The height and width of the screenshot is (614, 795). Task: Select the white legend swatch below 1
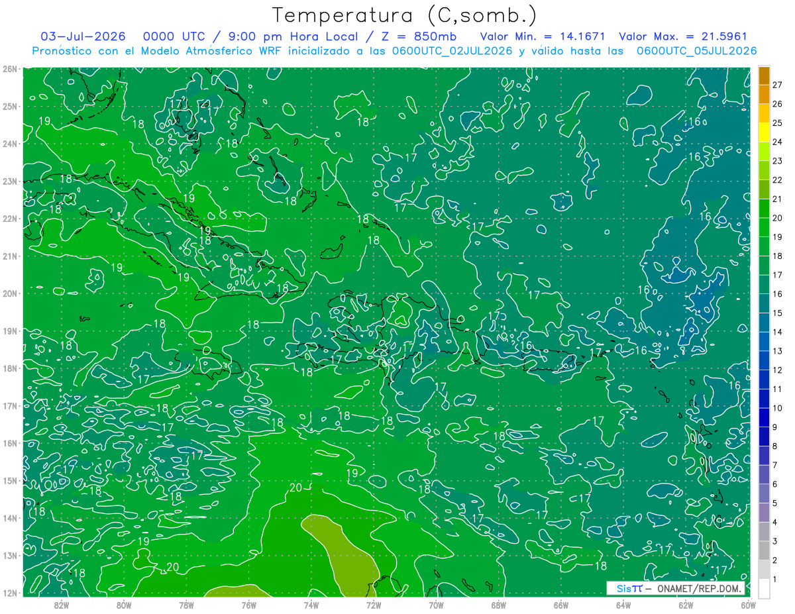pyautogui.click(x=764, y=588)
